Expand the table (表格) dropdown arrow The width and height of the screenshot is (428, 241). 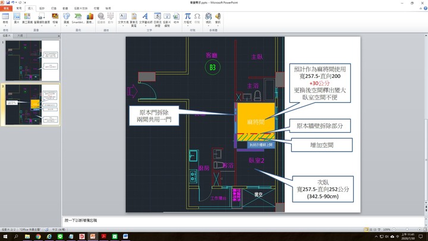click(x=5, y=26)
